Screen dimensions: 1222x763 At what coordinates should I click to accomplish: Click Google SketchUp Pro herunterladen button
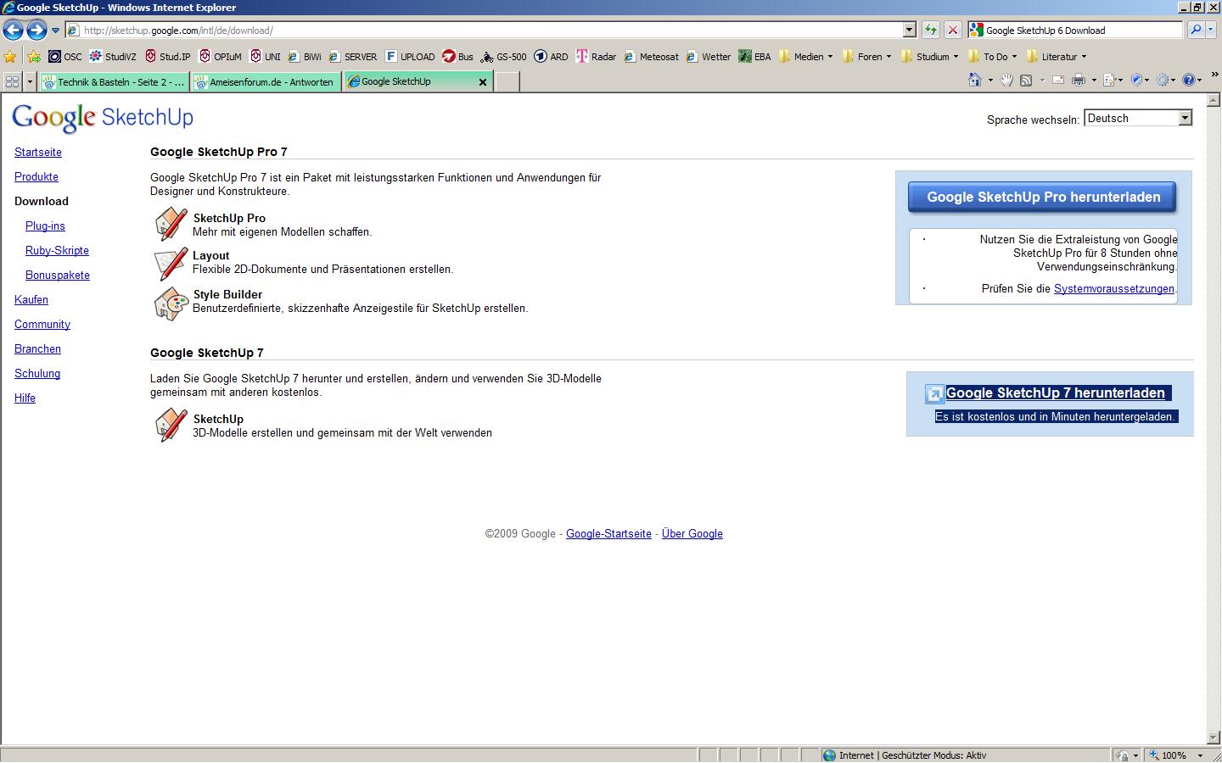coord(1042,198)
